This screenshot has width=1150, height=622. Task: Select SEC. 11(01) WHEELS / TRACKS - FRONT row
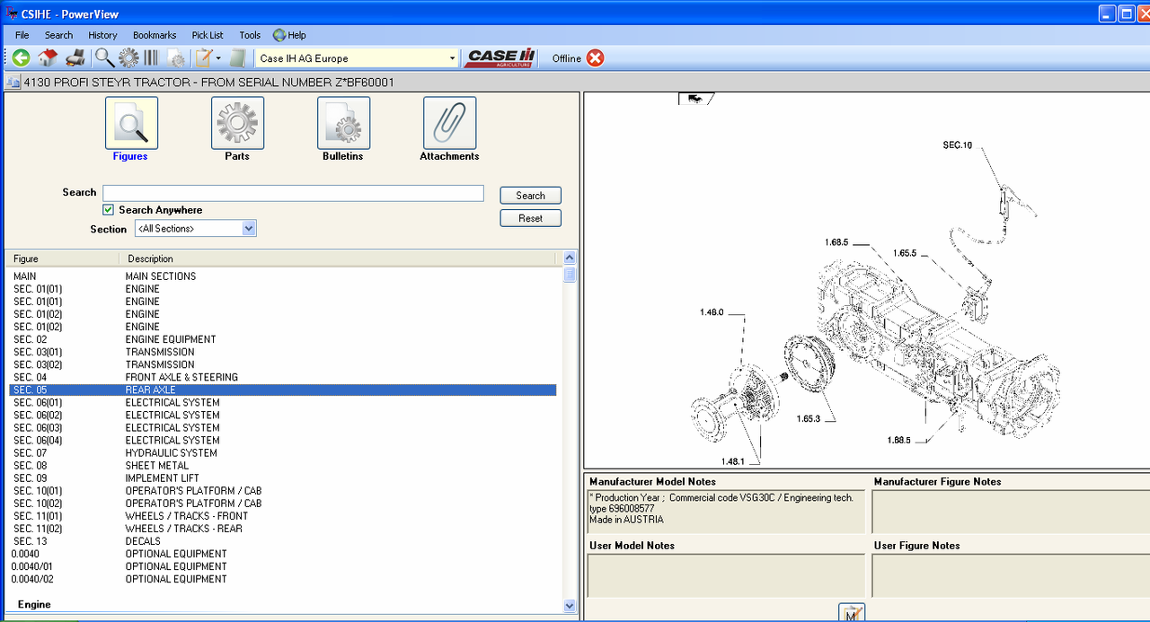pos(283,515)
